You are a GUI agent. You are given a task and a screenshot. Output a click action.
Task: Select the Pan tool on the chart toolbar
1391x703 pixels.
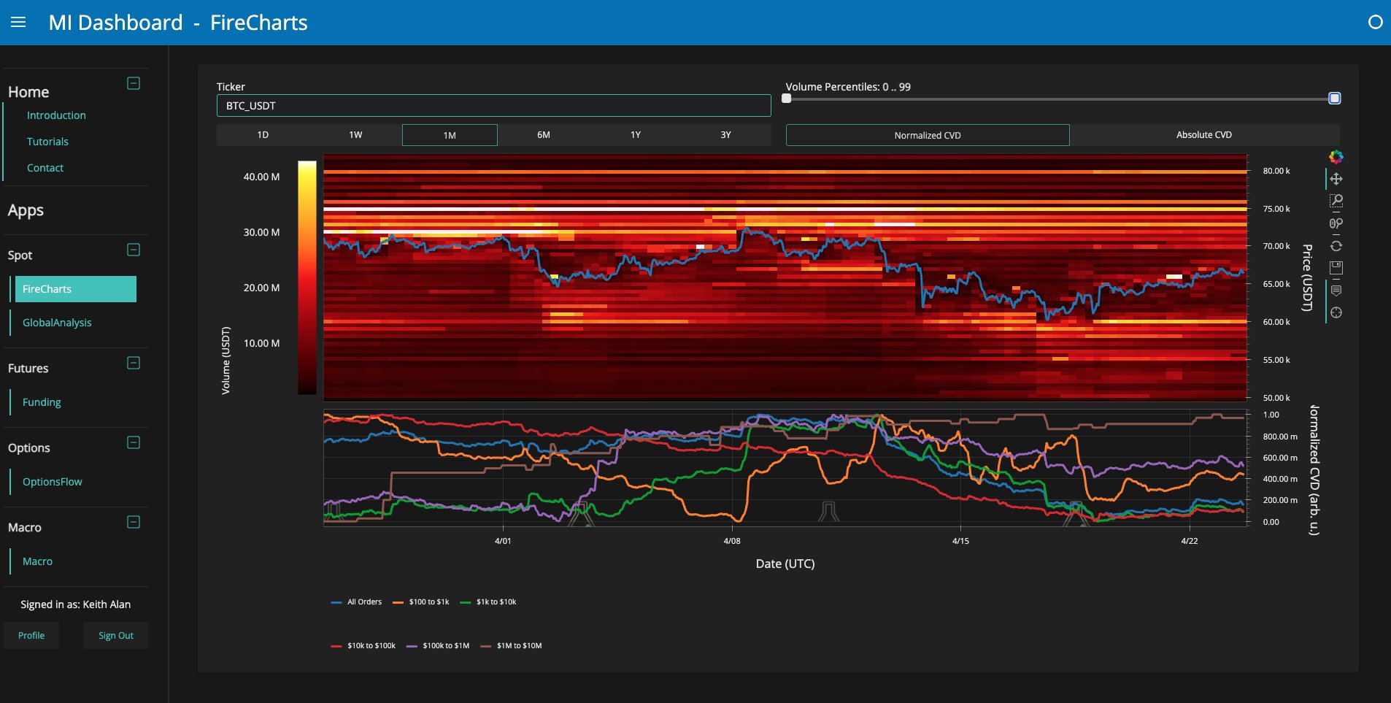pos(1337,178)
